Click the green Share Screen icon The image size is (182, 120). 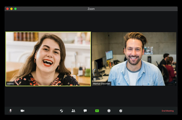97,111
